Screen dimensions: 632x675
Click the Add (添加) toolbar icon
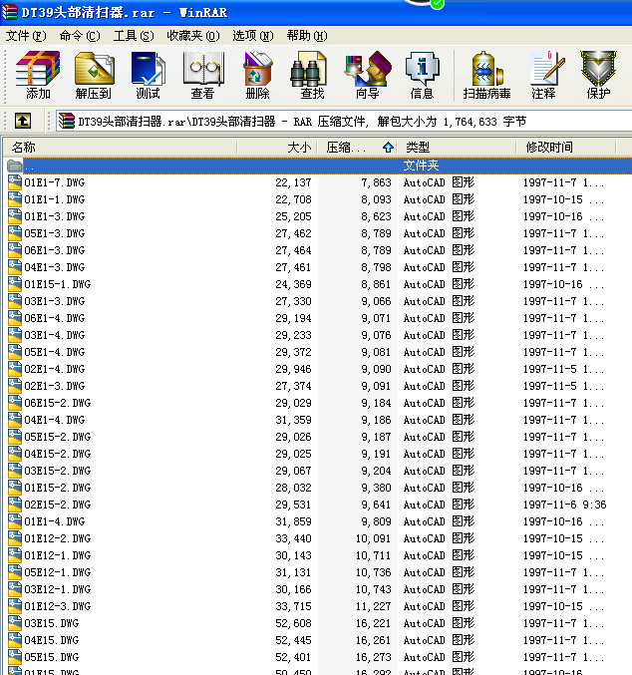tap(38, 75)
